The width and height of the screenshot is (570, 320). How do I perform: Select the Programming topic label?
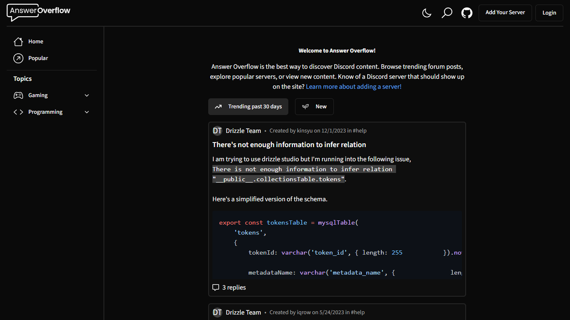[45, 112]
